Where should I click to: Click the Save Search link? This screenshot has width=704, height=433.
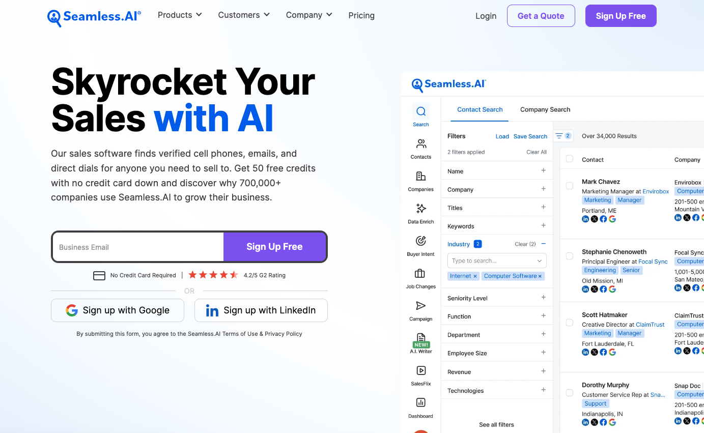[530, 136]
